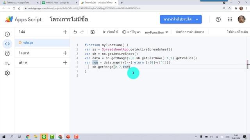
Task: Close the Google Drive browser tab
Action: 37,3
